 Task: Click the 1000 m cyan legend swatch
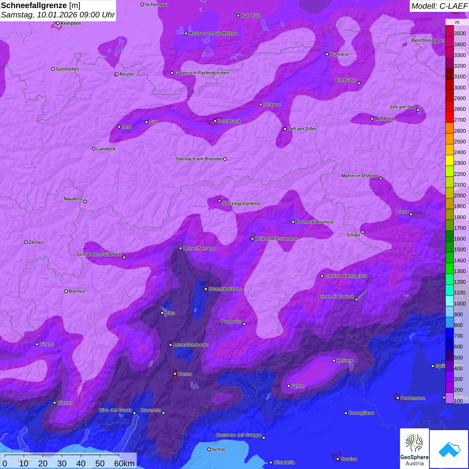pos(449,301)
